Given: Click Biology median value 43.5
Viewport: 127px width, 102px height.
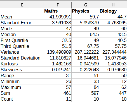Looking at the screenshot, I should coord(113,34).
